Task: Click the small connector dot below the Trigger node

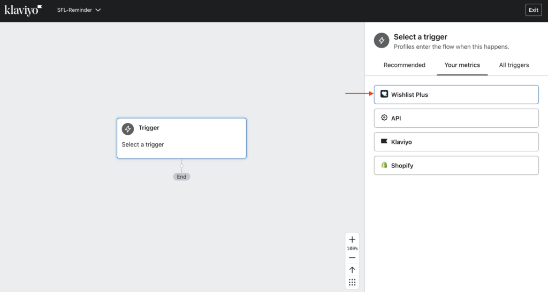Action: pos(181,166)
